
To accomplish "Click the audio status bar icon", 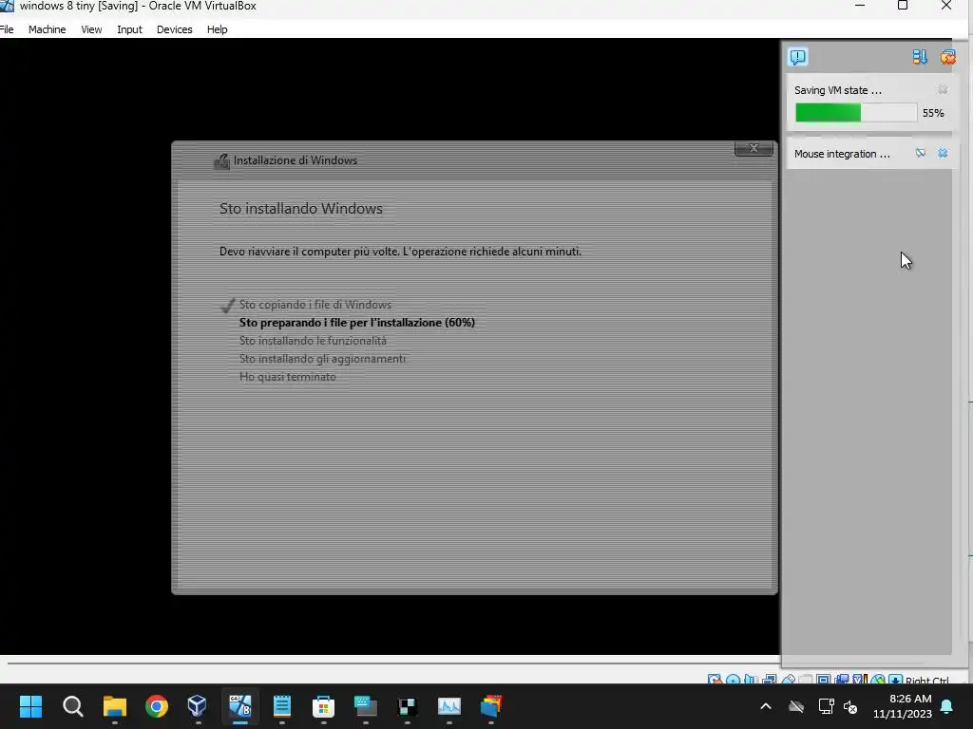I will click(751, 680).
